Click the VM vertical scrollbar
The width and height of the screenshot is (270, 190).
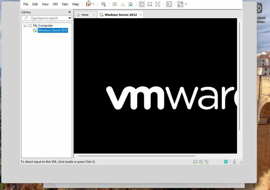point(239,76)
